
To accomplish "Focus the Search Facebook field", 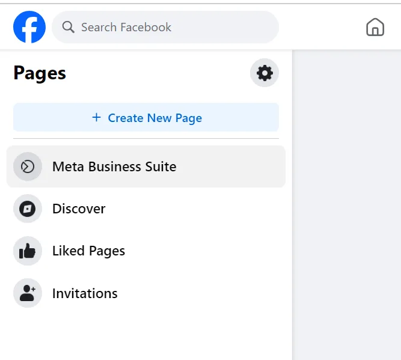I will click(168, 27).
